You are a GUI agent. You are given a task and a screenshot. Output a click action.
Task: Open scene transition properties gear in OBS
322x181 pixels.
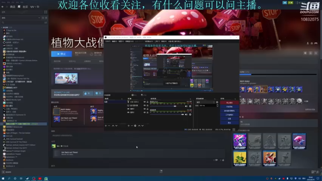point(217,102)
